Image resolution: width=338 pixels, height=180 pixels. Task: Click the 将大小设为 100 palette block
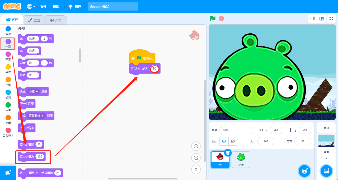[32, 156]
